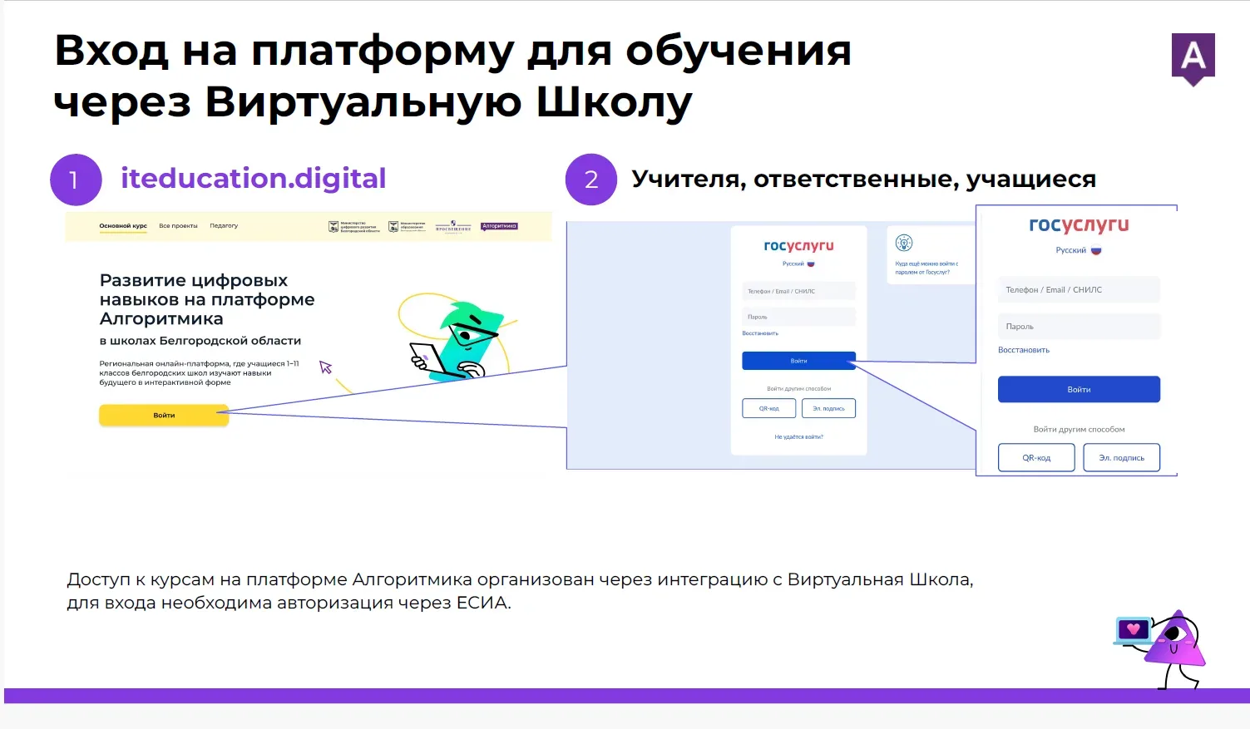Click the Восстановить link in the enlarged form
This screenshot has height=729, width=1250.
pos(1024,350)
